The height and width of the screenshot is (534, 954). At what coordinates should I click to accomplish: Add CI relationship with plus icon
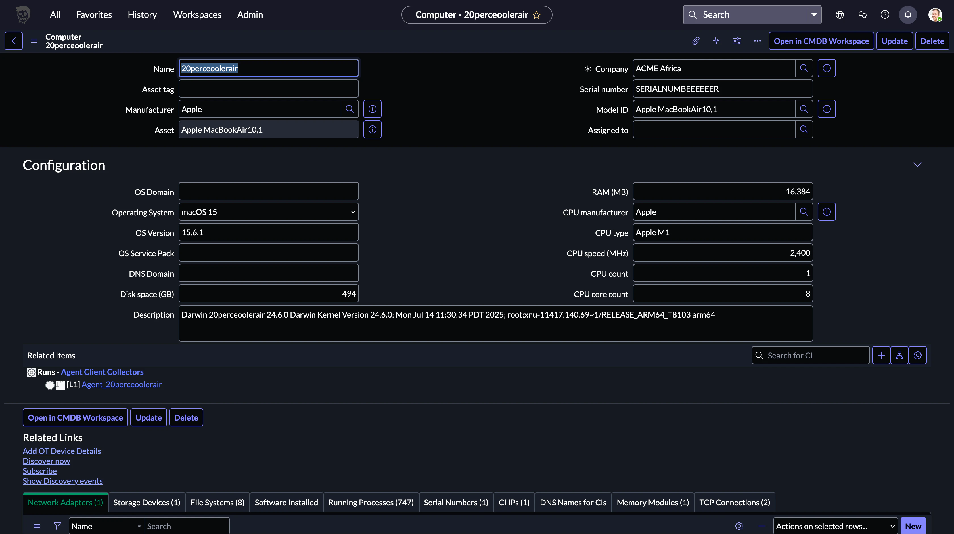881,355
